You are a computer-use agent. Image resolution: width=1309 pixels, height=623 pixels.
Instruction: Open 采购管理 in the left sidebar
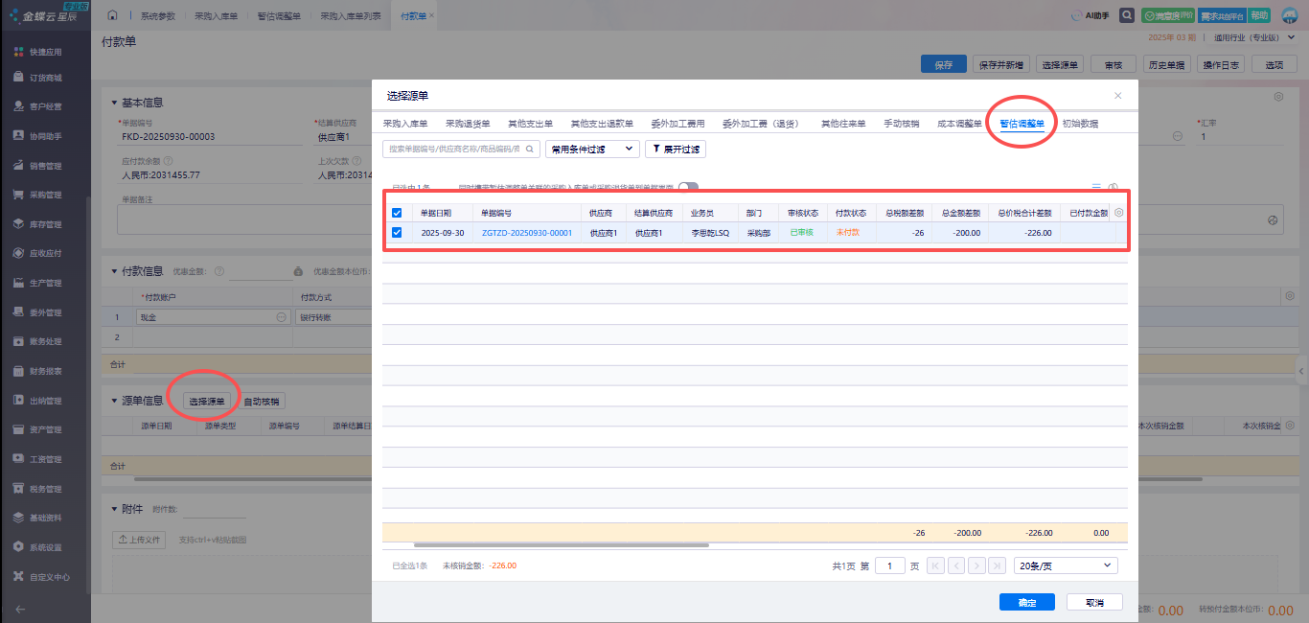click(x=45, y=195)
